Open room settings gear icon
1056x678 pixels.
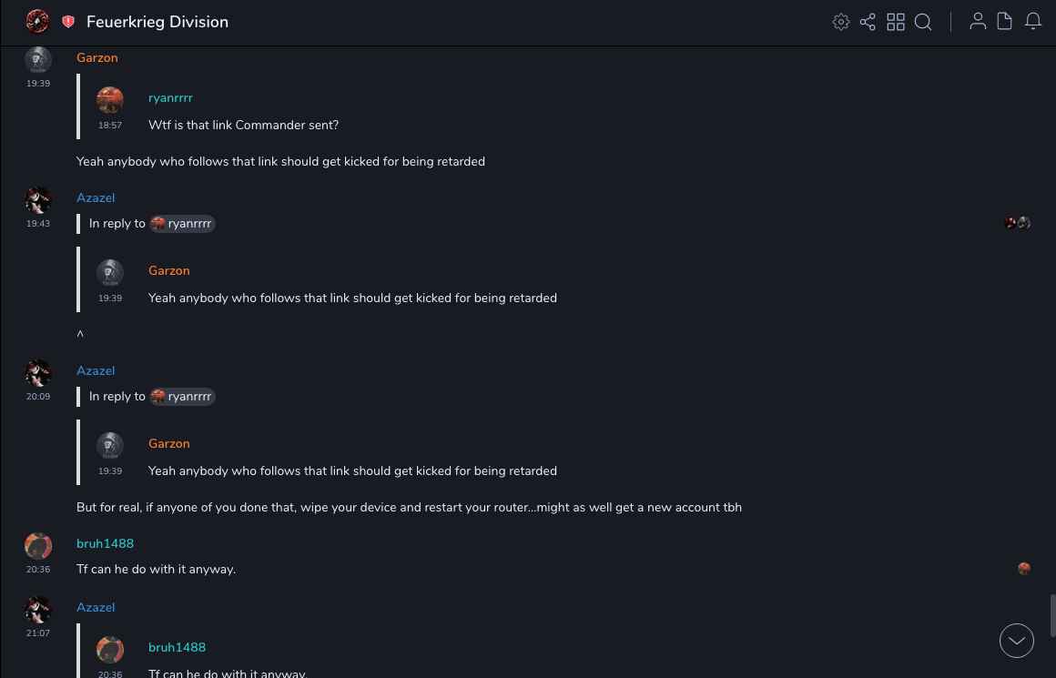[x=841, y=22]
